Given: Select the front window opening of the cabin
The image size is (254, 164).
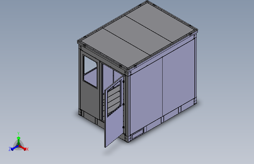Looking at the screenshot, I should pyautogui.click(x=90, y=71).
